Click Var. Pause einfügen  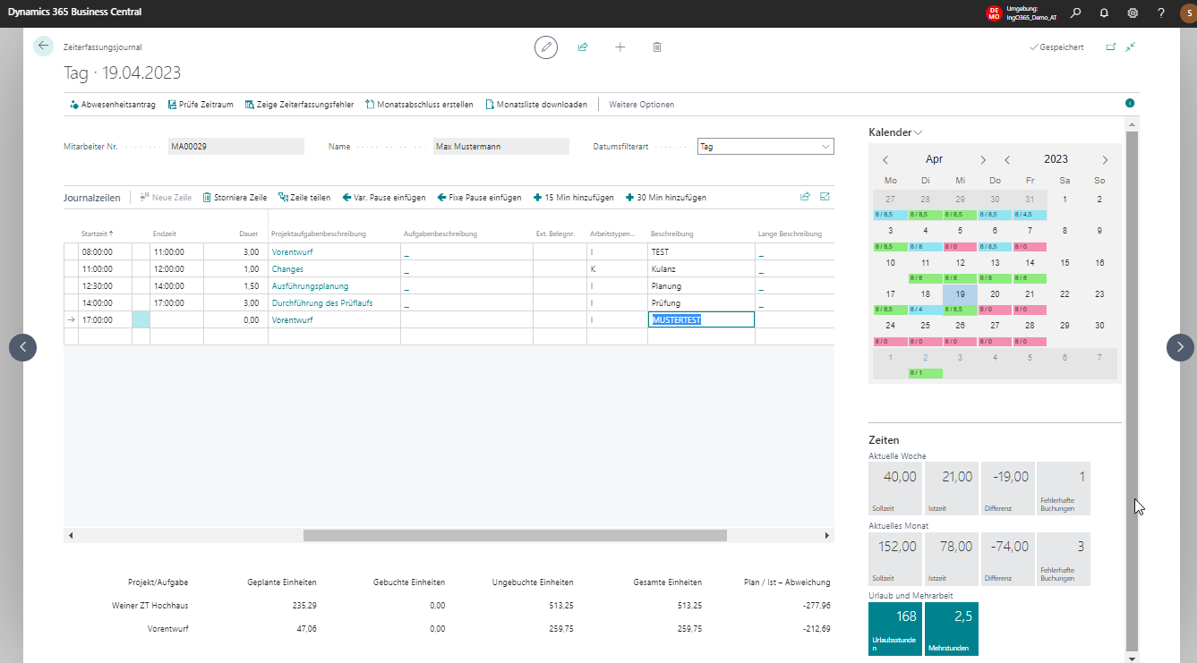point(384,198)
